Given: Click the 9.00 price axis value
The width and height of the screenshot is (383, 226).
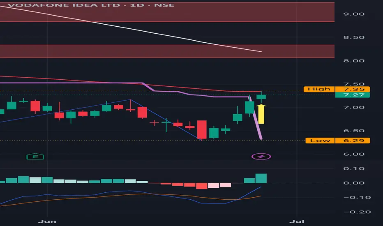Looking at the screenshot, I should point(354,14).
